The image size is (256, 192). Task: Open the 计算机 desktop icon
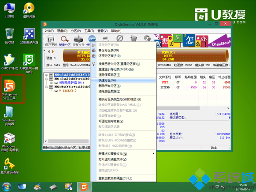tap(9, 10)
